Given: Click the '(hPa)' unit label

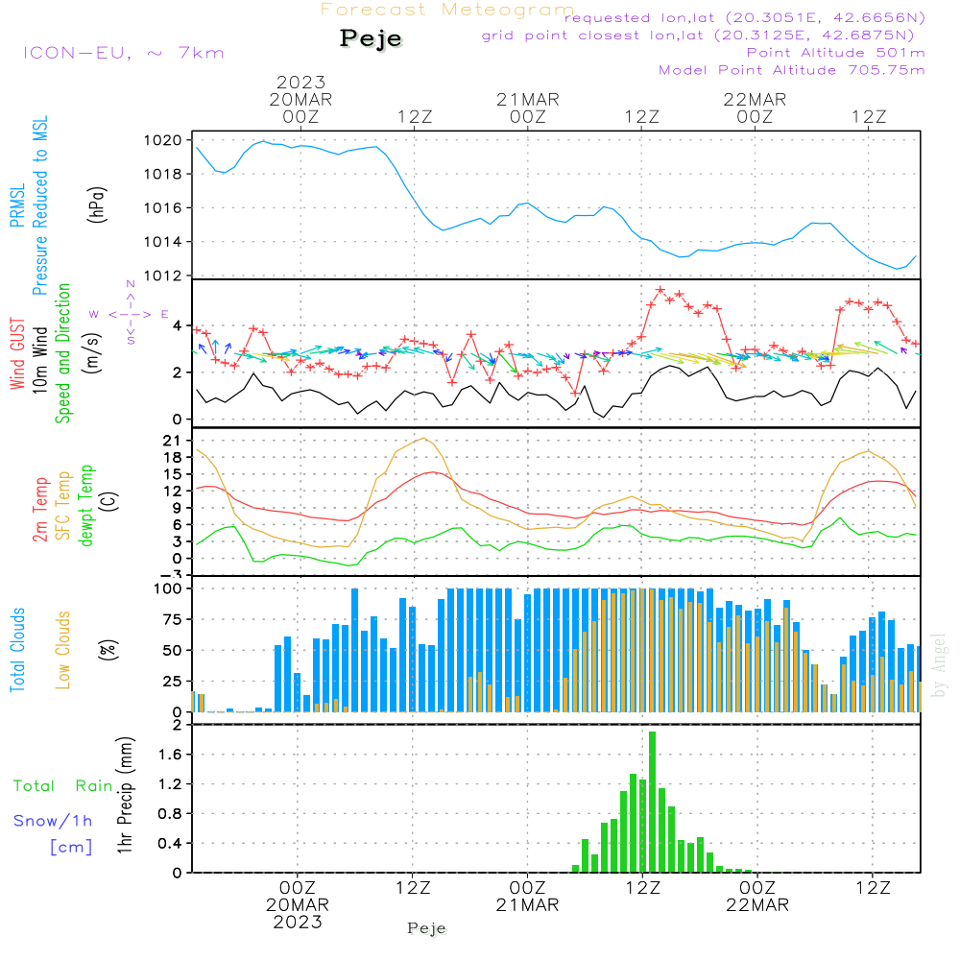Looking at the screenshot, I should [97, 204].
